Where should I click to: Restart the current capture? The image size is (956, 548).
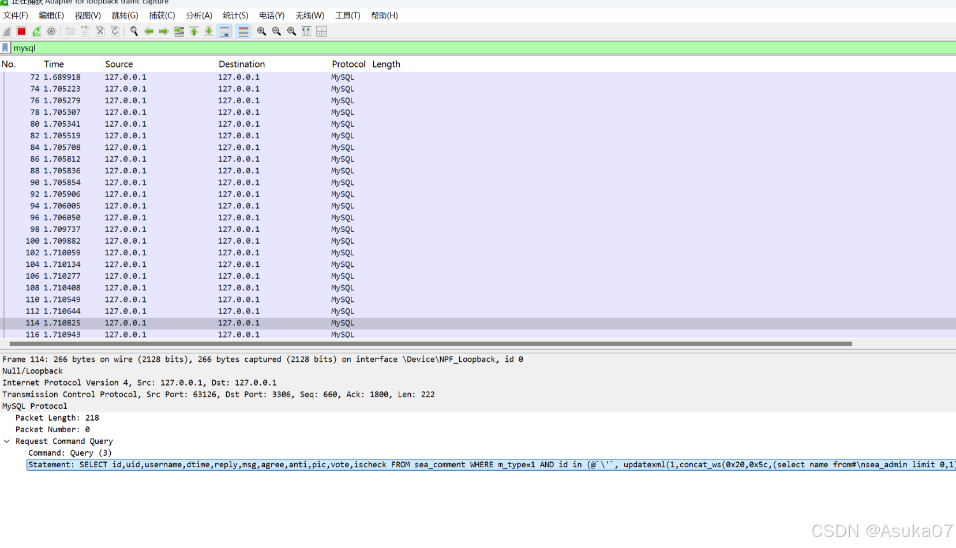coord(36,31)
